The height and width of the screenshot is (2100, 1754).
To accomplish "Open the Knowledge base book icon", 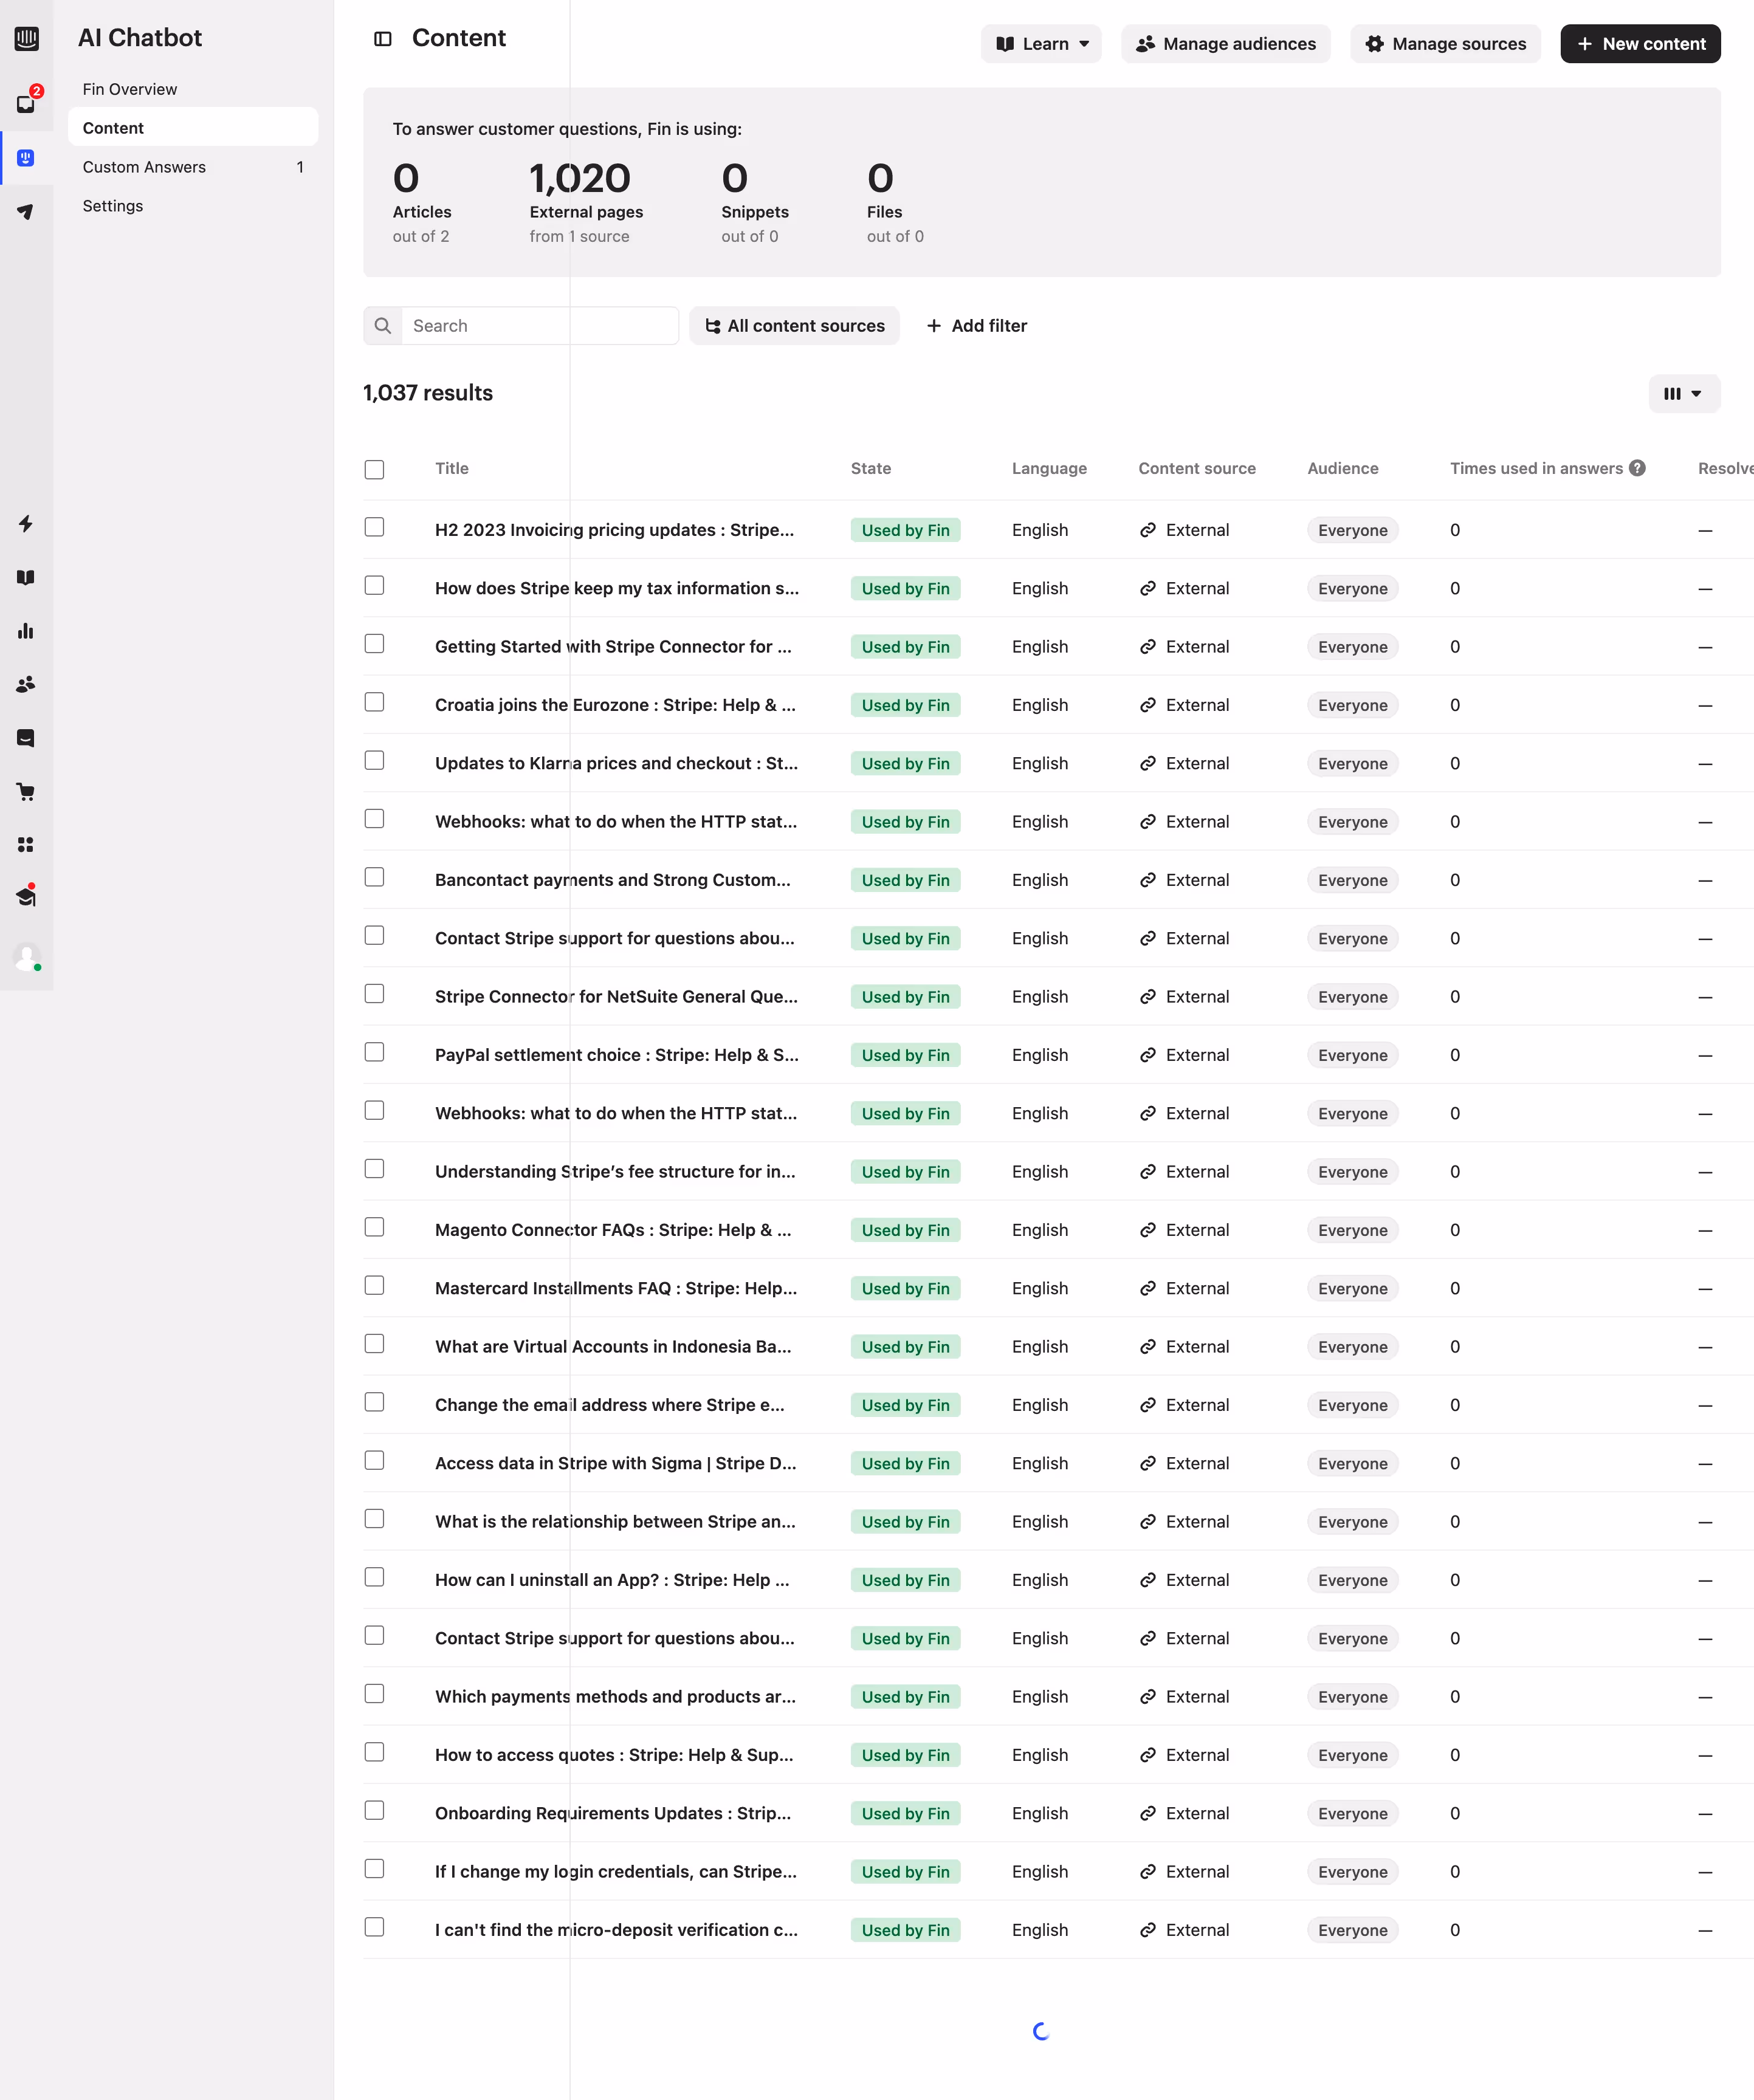I will tap(27, 577).
